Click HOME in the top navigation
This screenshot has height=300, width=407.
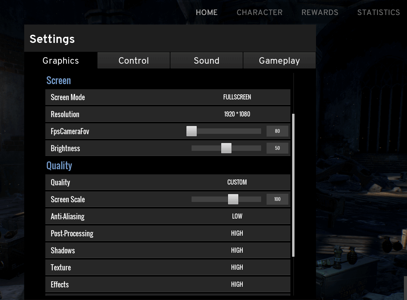point(207,13)
